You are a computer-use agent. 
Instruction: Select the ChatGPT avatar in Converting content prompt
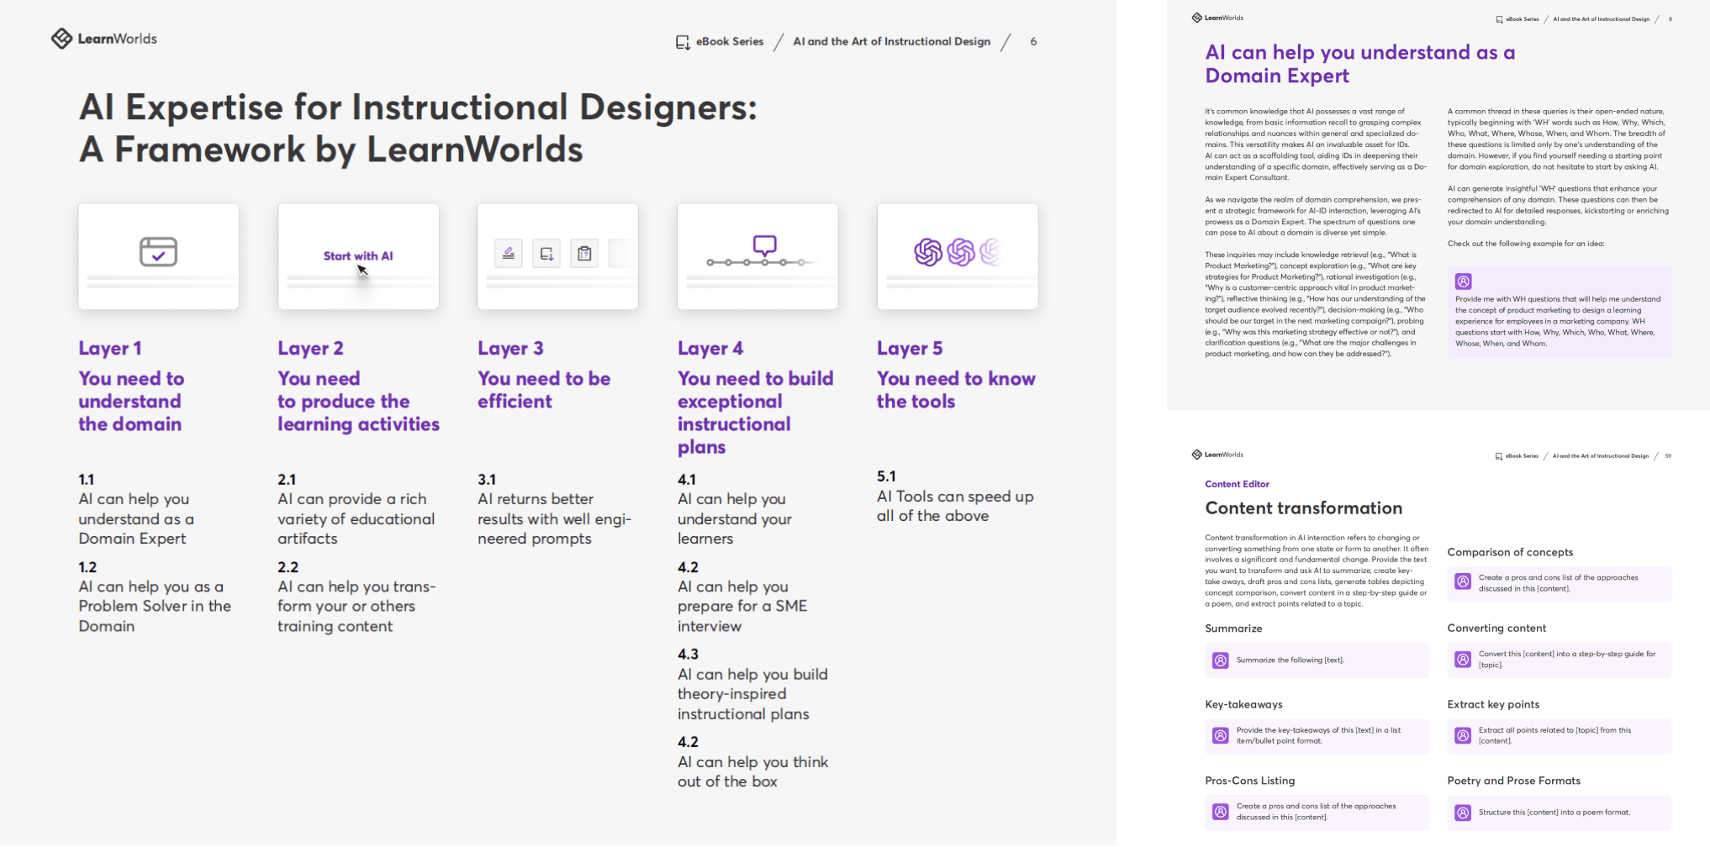pos(1461,659)
